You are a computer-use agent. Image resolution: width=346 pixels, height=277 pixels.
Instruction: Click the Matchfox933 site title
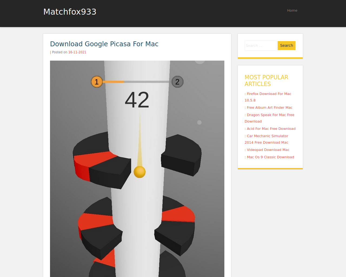click(70, 12)
